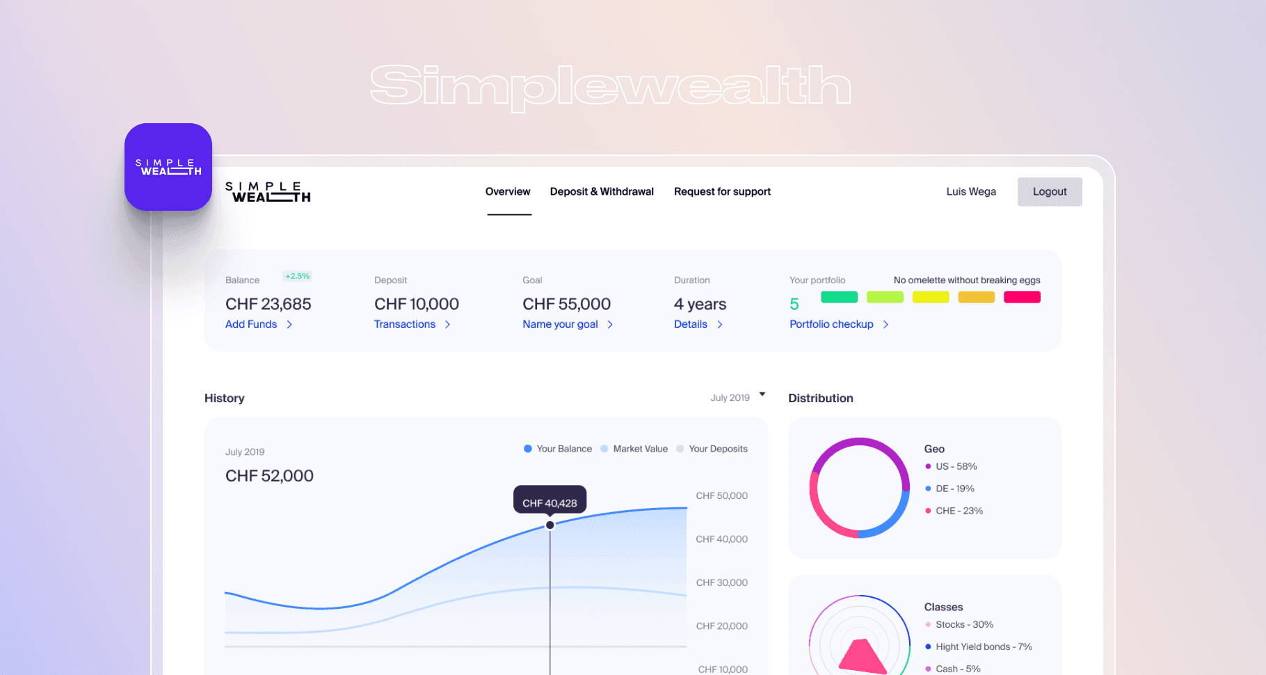Open the Transactions link
This screenshot has width=1266, height=675.
(405, 324)
